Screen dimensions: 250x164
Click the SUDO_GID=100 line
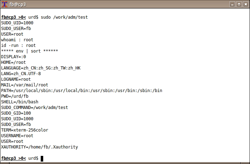16,113
